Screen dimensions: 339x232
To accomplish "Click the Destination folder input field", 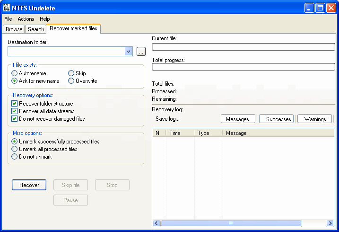I will click(66, 52).
